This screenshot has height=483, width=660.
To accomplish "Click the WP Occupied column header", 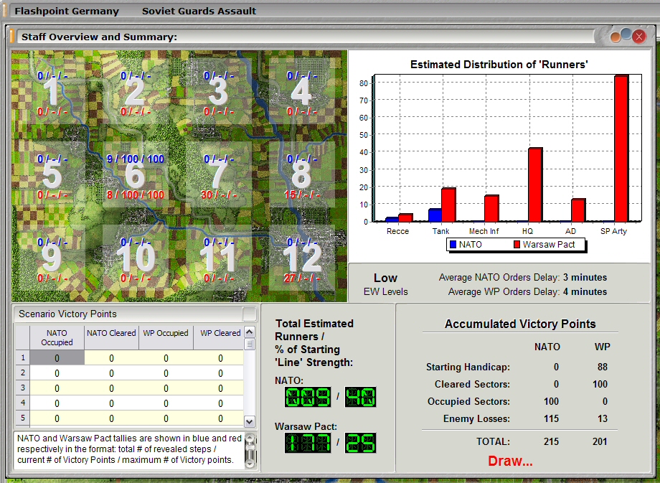I will [166, 338].
